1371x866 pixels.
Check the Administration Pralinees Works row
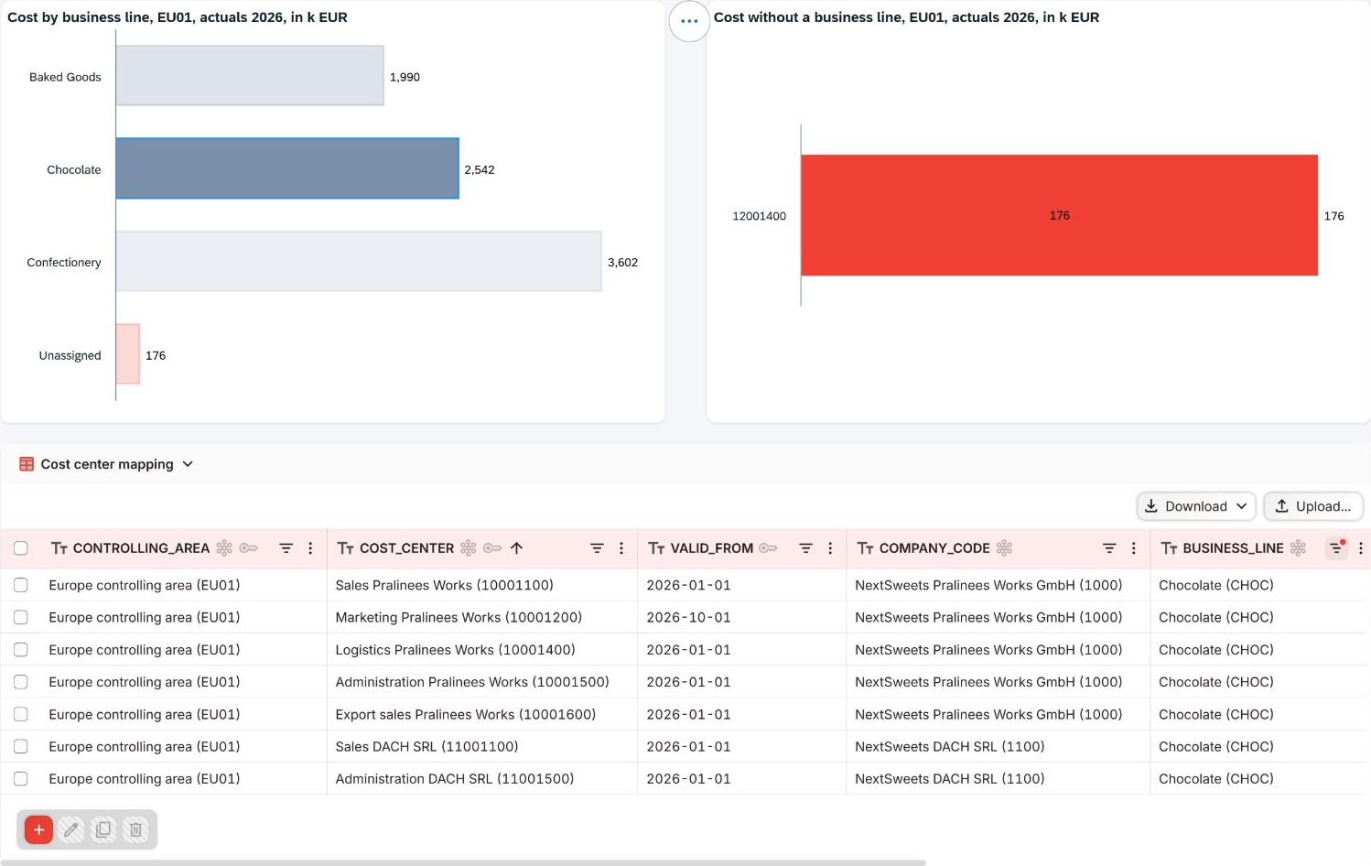(x=20, y=682)
